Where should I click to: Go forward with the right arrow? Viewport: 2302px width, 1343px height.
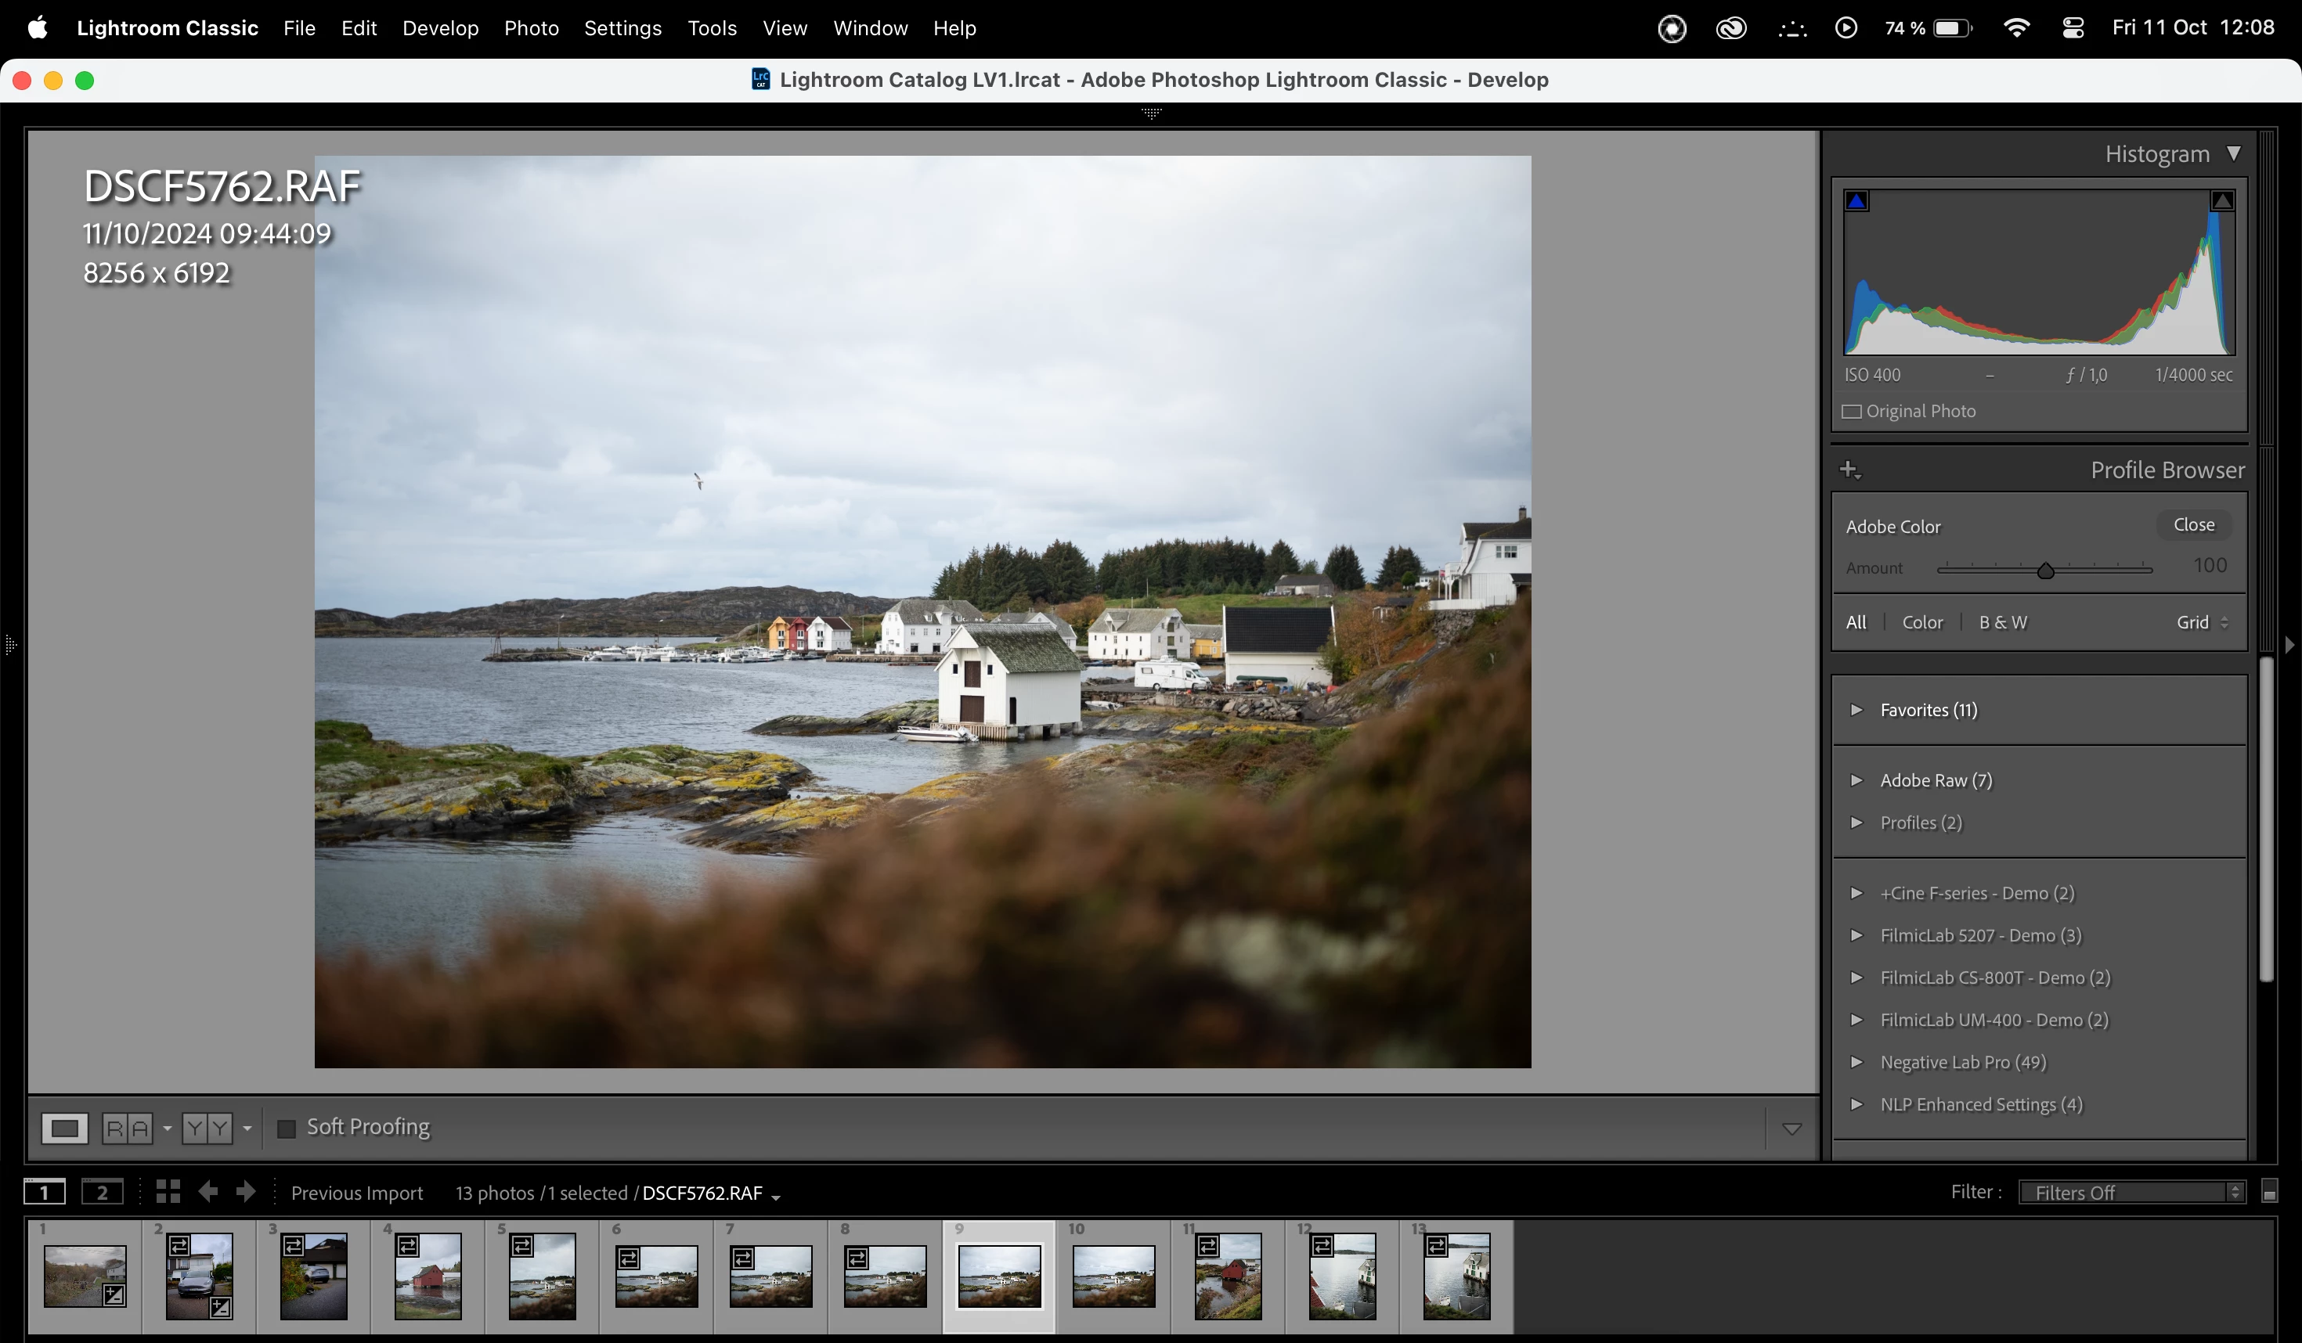[x=245, y=1191]
